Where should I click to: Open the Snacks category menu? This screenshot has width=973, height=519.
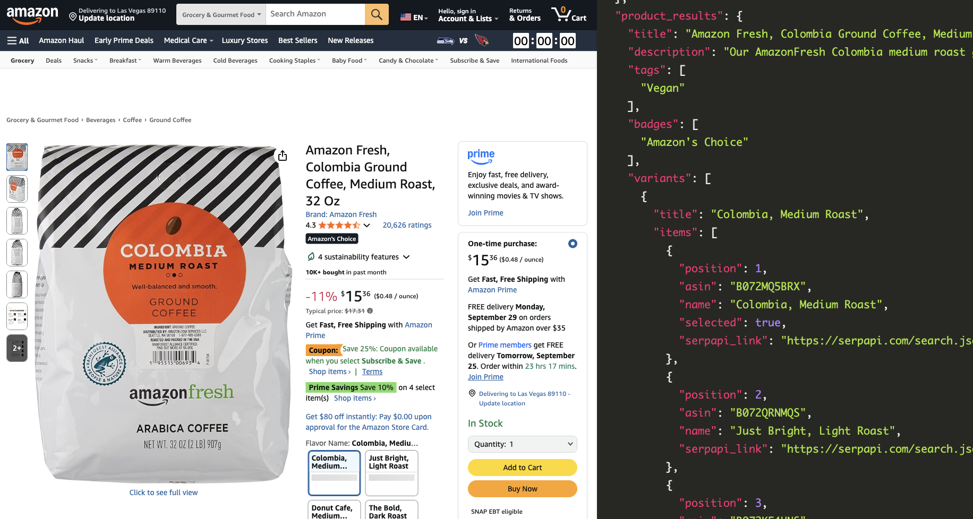85,60
